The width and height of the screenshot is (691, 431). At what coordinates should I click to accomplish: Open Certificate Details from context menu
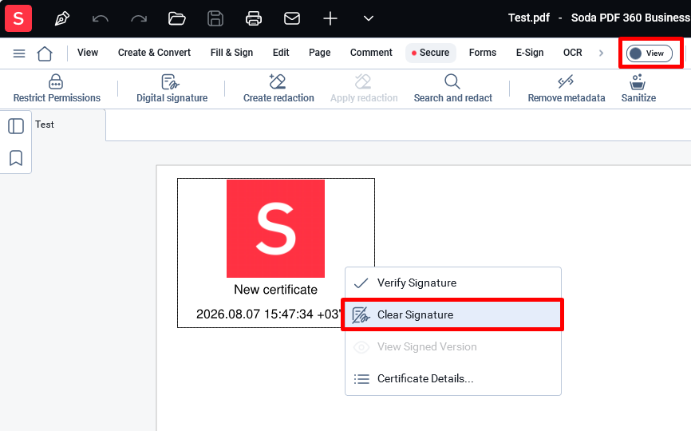(453, 378)
